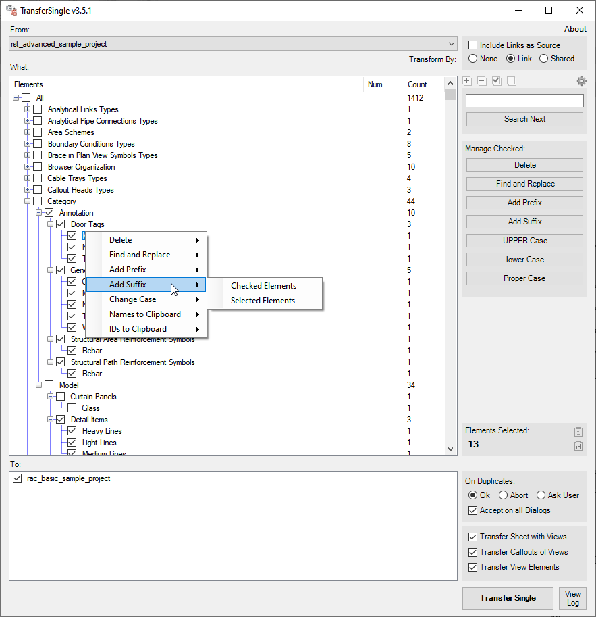Click the copy IDs clipboard icon

click(578, 446)
